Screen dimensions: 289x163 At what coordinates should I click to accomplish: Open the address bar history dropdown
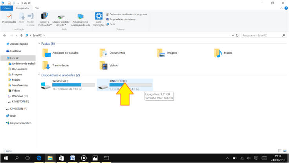click(x=233, y=35)
